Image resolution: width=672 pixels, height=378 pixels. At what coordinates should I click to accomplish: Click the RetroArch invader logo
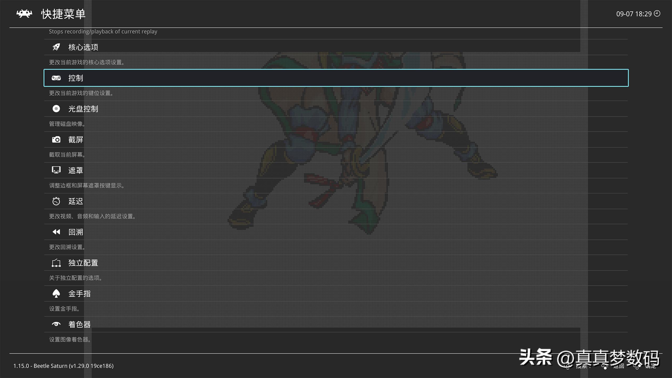coord(24,14)
